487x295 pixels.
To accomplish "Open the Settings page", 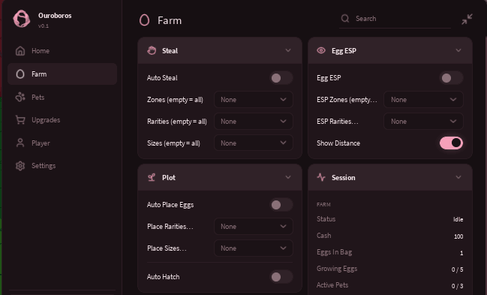I will pos(62,166).
